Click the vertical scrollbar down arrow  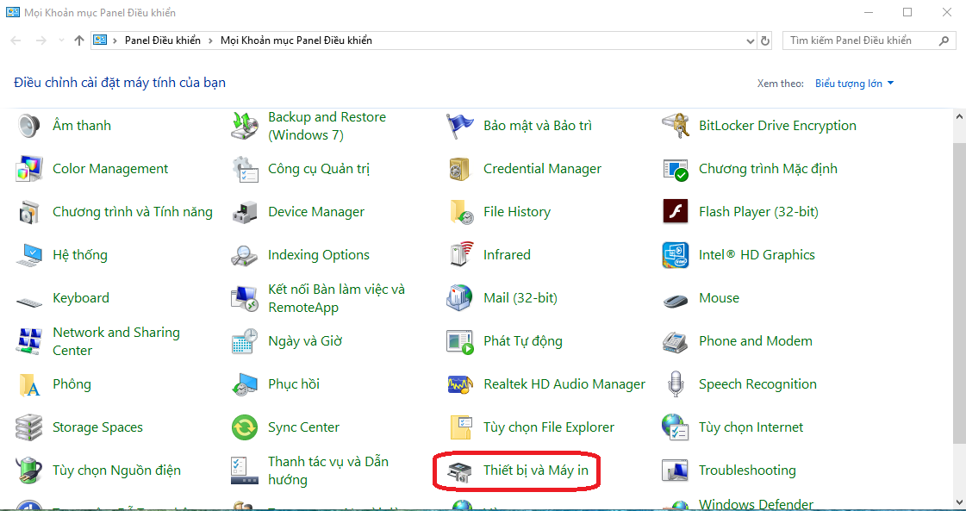click(x=959, y=502)
